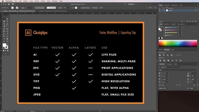The height and width of the screenshot is (112, 199).
Task: Open the Window menu
Action: click(x=55, y=1)
